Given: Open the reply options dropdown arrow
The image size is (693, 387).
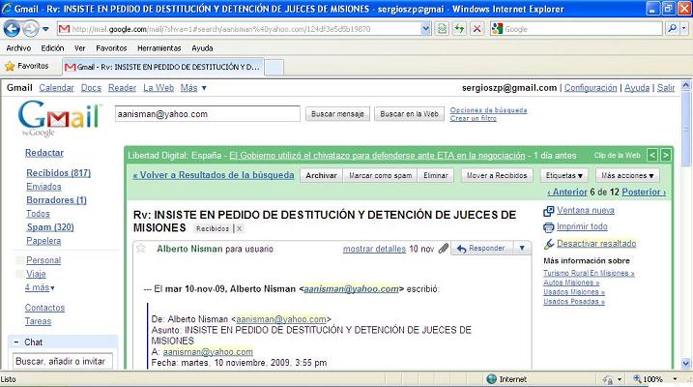Looking at the screenshot, I should (x=522, y=249).
